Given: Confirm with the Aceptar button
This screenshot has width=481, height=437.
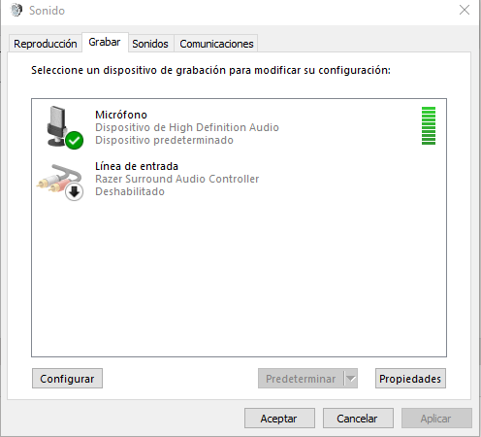Looking at the screenshot, I should (279, 419).
